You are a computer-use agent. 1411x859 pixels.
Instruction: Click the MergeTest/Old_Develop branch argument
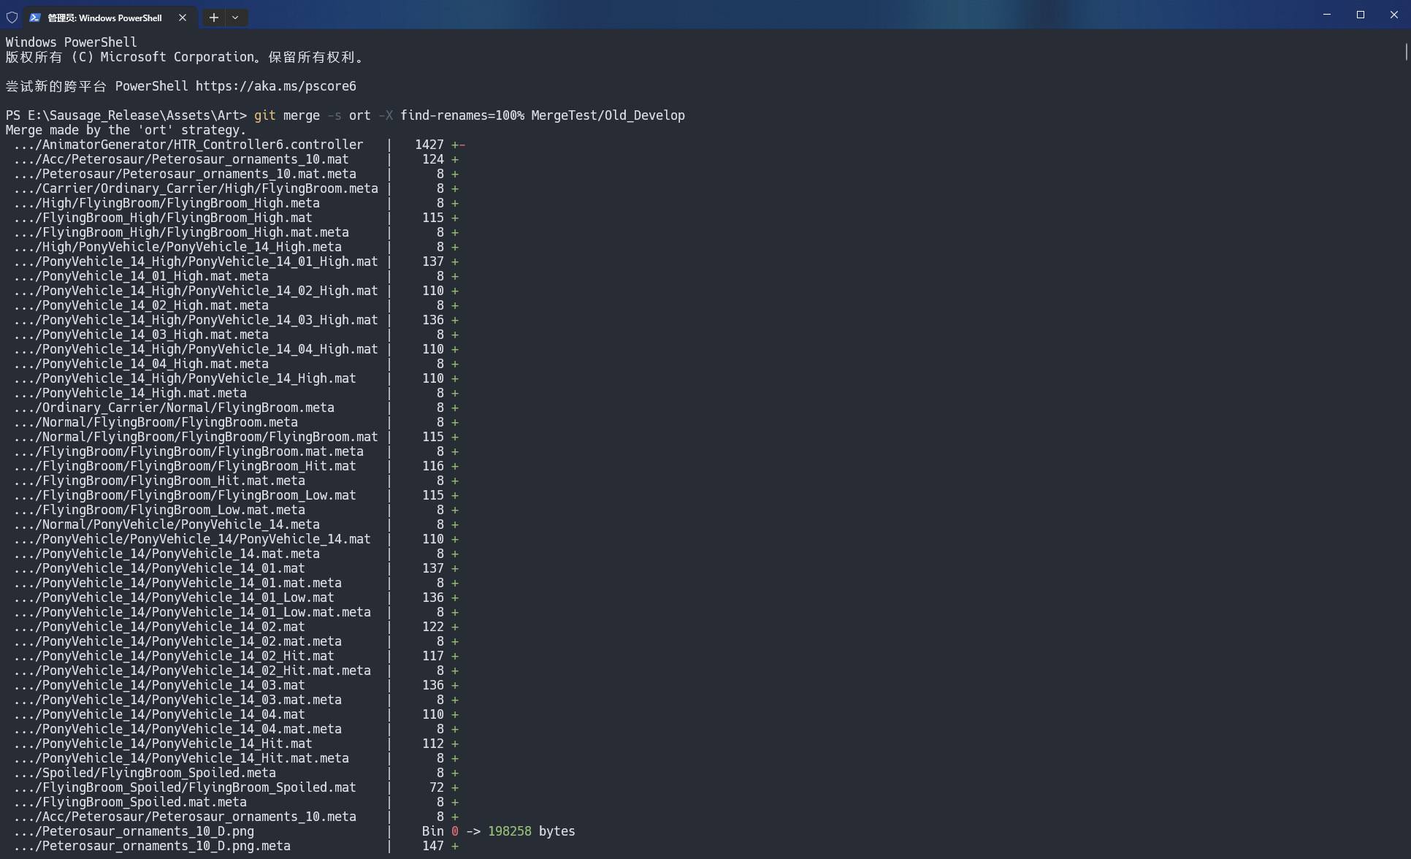[608, 115]
